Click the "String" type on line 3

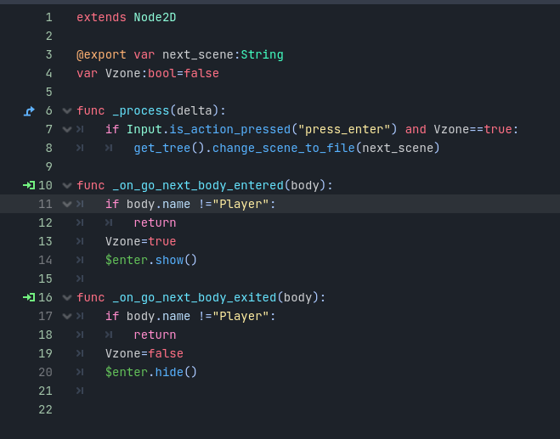point(262,55)
